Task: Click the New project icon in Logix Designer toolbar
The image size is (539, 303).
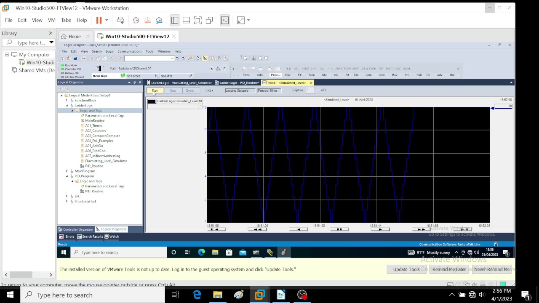Action: (x=63, y=58)
